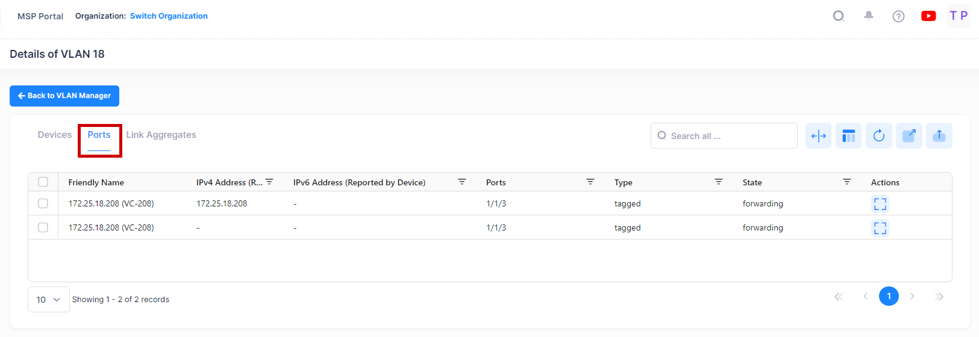Click the fit columns width icon
Image resolution: width=979 pixels, height=337 pixels.
click(x=818, y=136)
